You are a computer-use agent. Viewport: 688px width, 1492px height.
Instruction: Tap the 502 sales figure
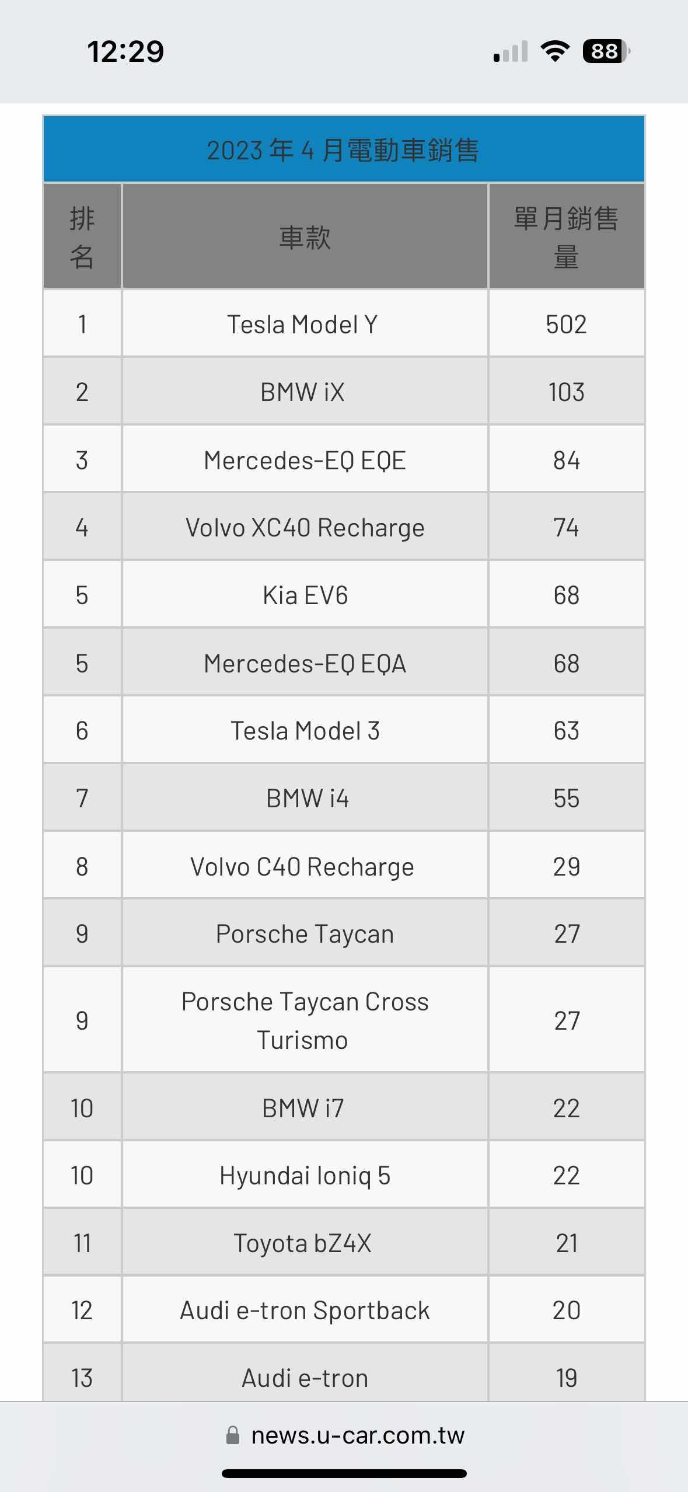[x=566, y=325]
